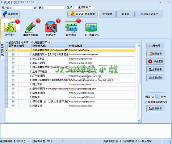The width and height of the screenshot is (172, 144).
Task: Click the scrollbar down arrow of the table
Action: pyautogui.click(x=139, y=121)
